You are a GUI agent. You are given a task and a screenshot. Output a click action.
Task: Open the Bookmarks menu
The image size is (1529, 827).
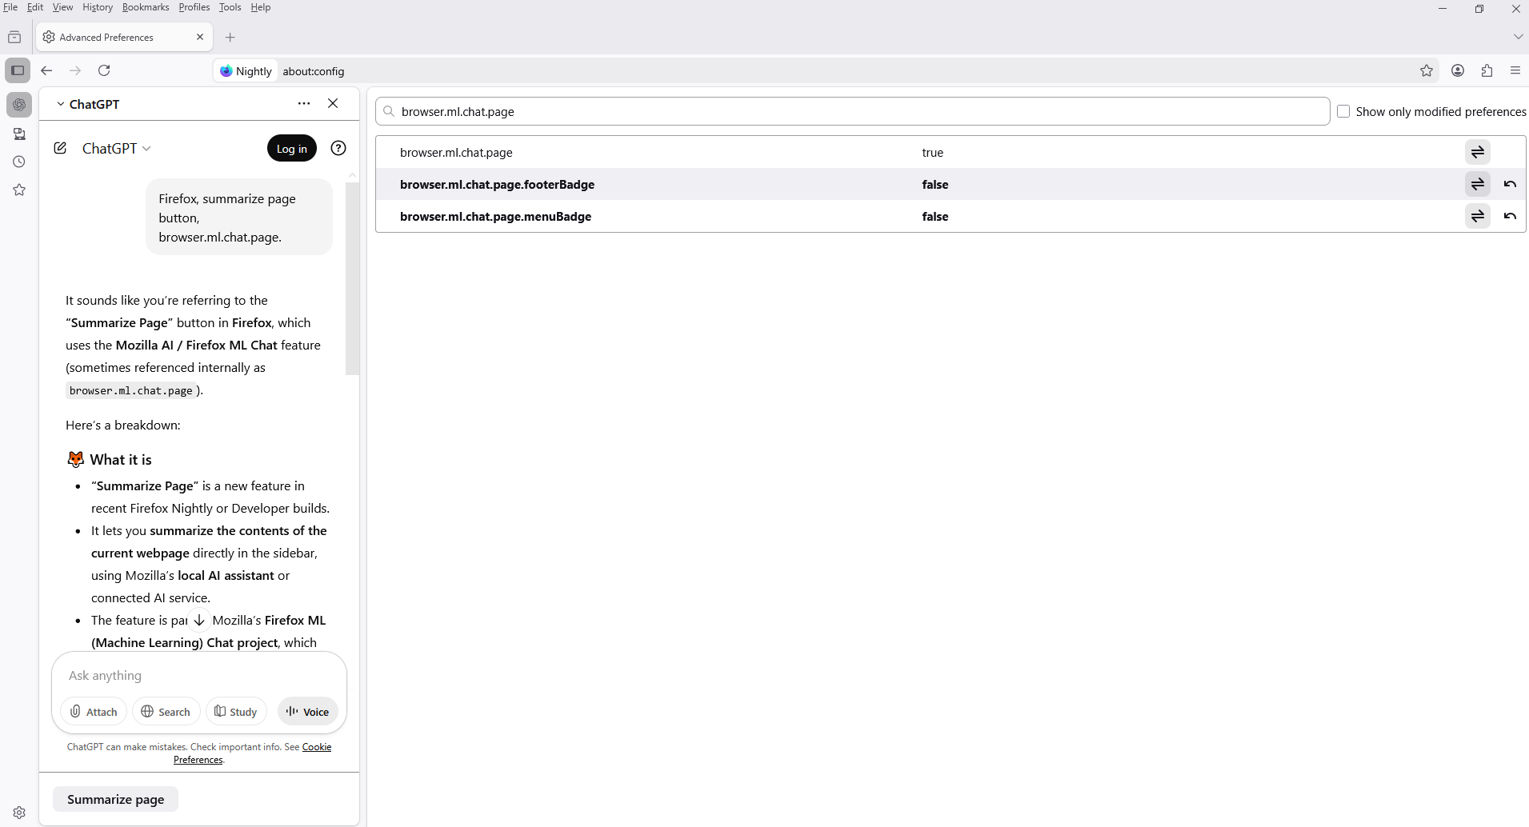pos(146,7)
